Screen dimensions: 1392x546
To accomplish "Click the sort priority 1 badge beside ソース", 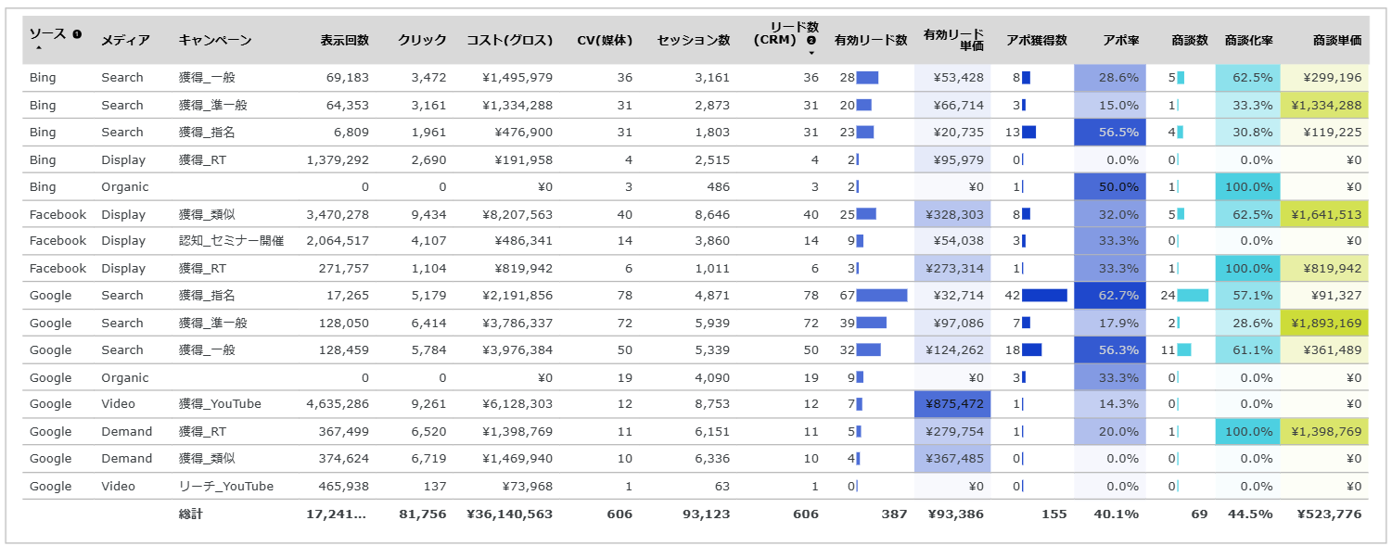I will coord(77,34).
